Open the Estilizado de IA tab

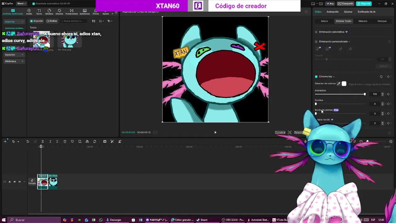click(367, 12)
